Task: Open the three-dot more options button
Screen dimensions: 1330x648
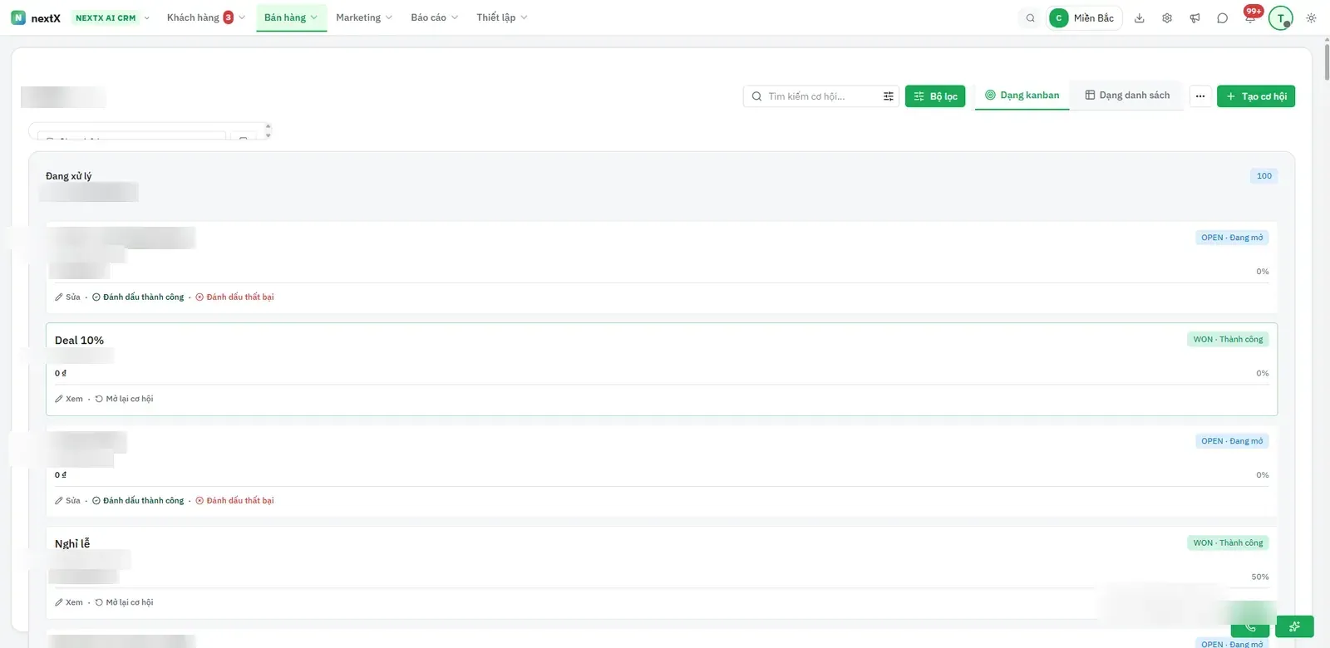Action: pyautogui.click(x=1200, y=96)
